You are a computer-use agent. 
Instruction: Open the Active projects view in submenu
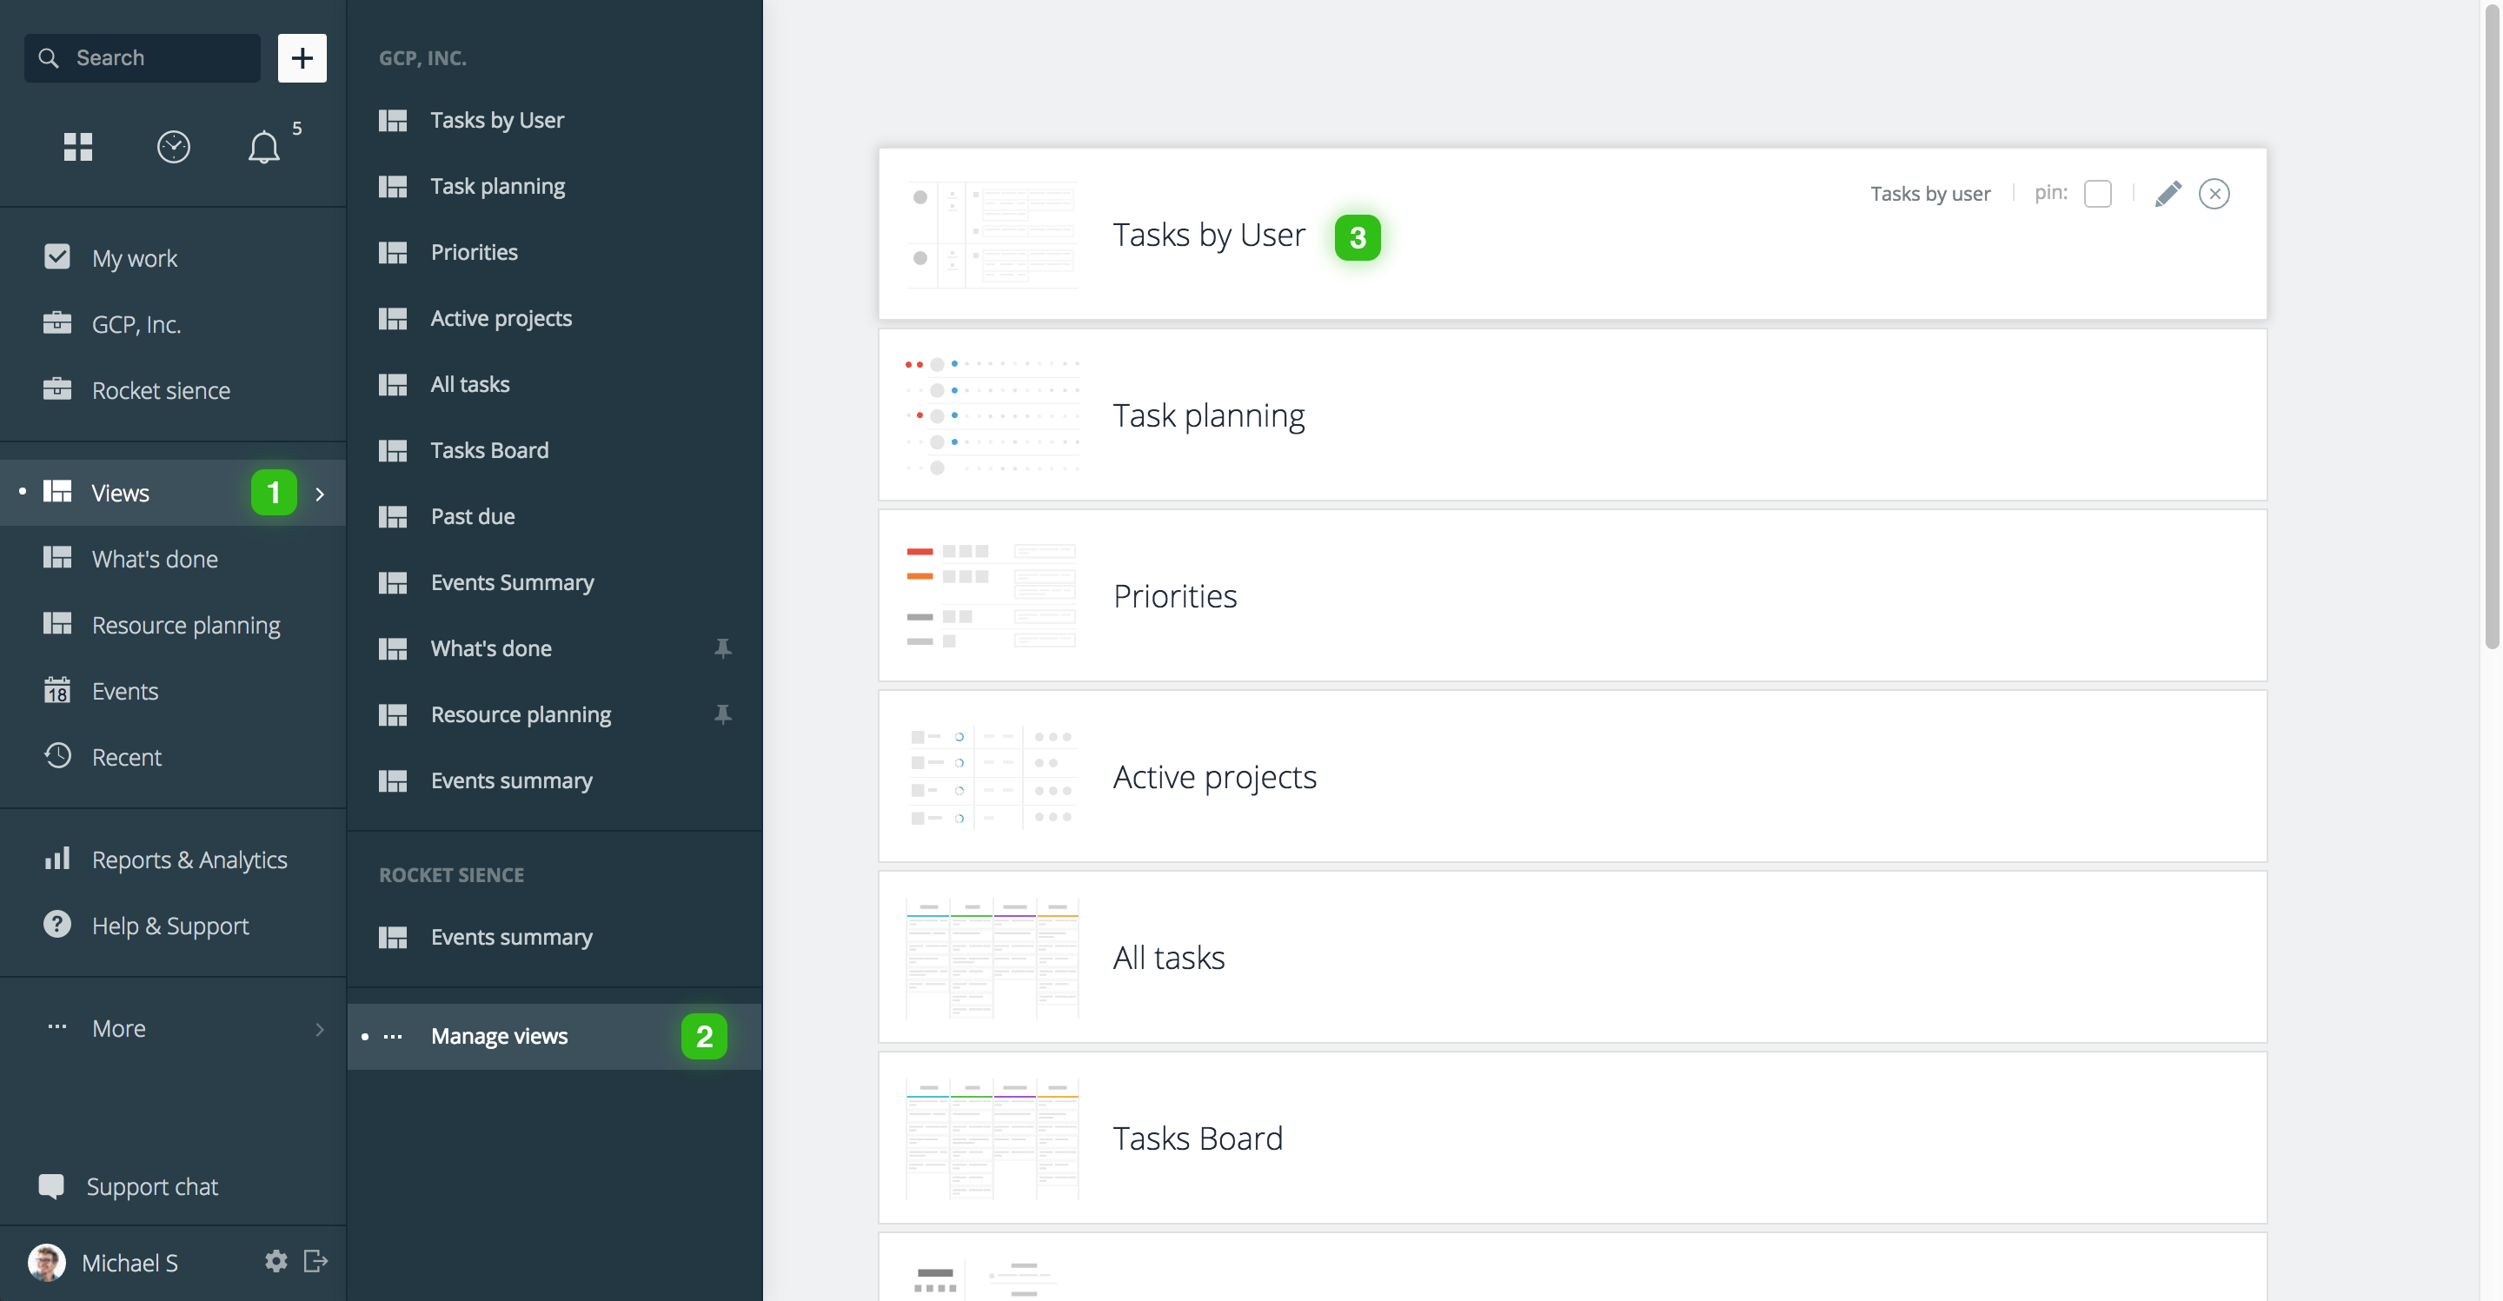(554, 319)
